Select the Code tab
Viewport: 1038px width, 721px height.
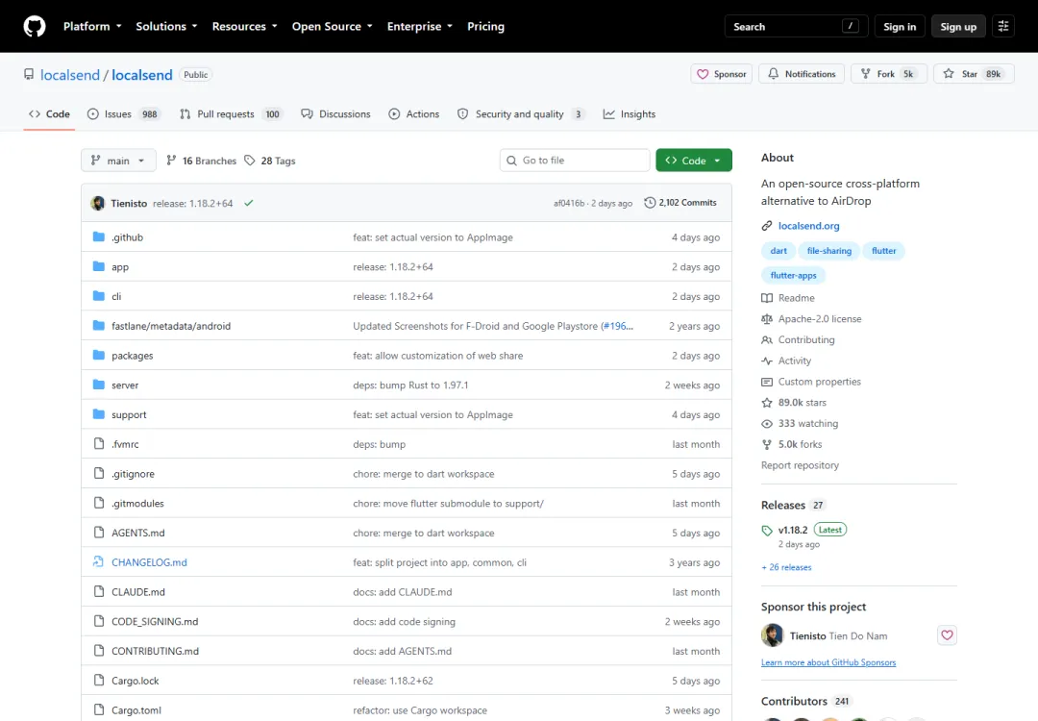pyautogui.click(x=49, y=113)
